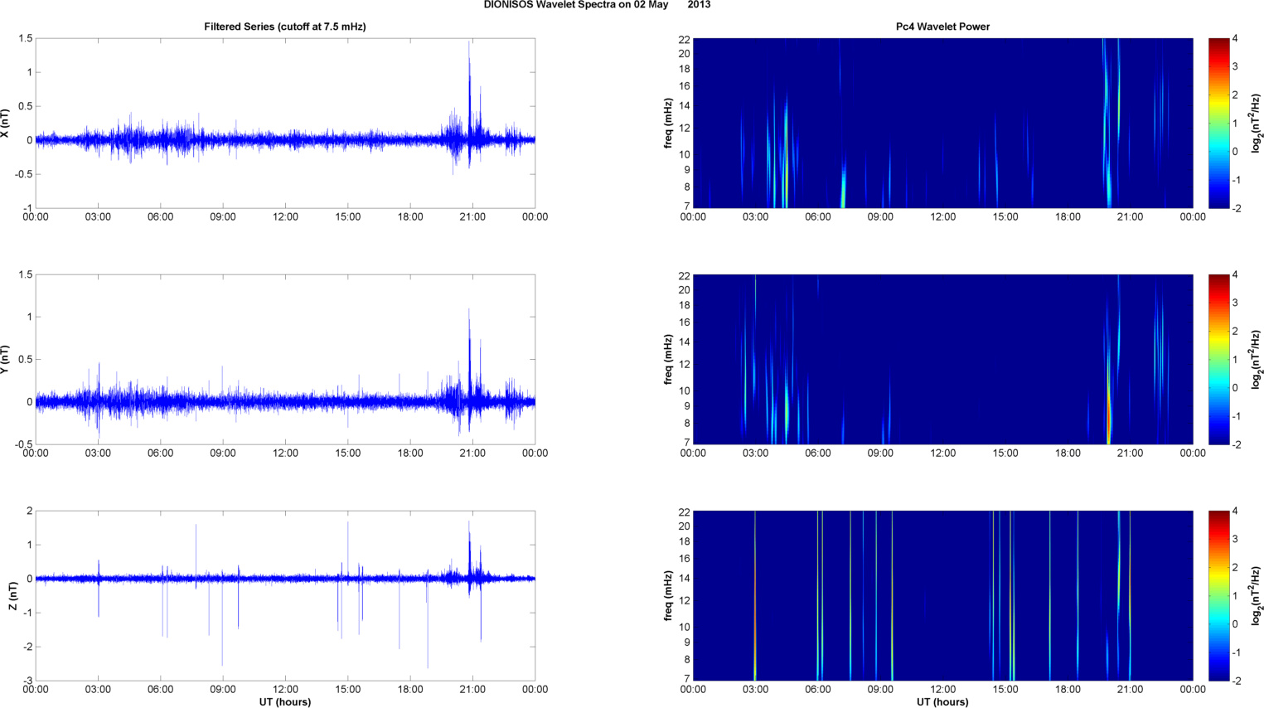Viewport: 1264px width, 708px height.
Task: Click the Pc4 Wavelet Power heading
Action: [x=942, y=27]
